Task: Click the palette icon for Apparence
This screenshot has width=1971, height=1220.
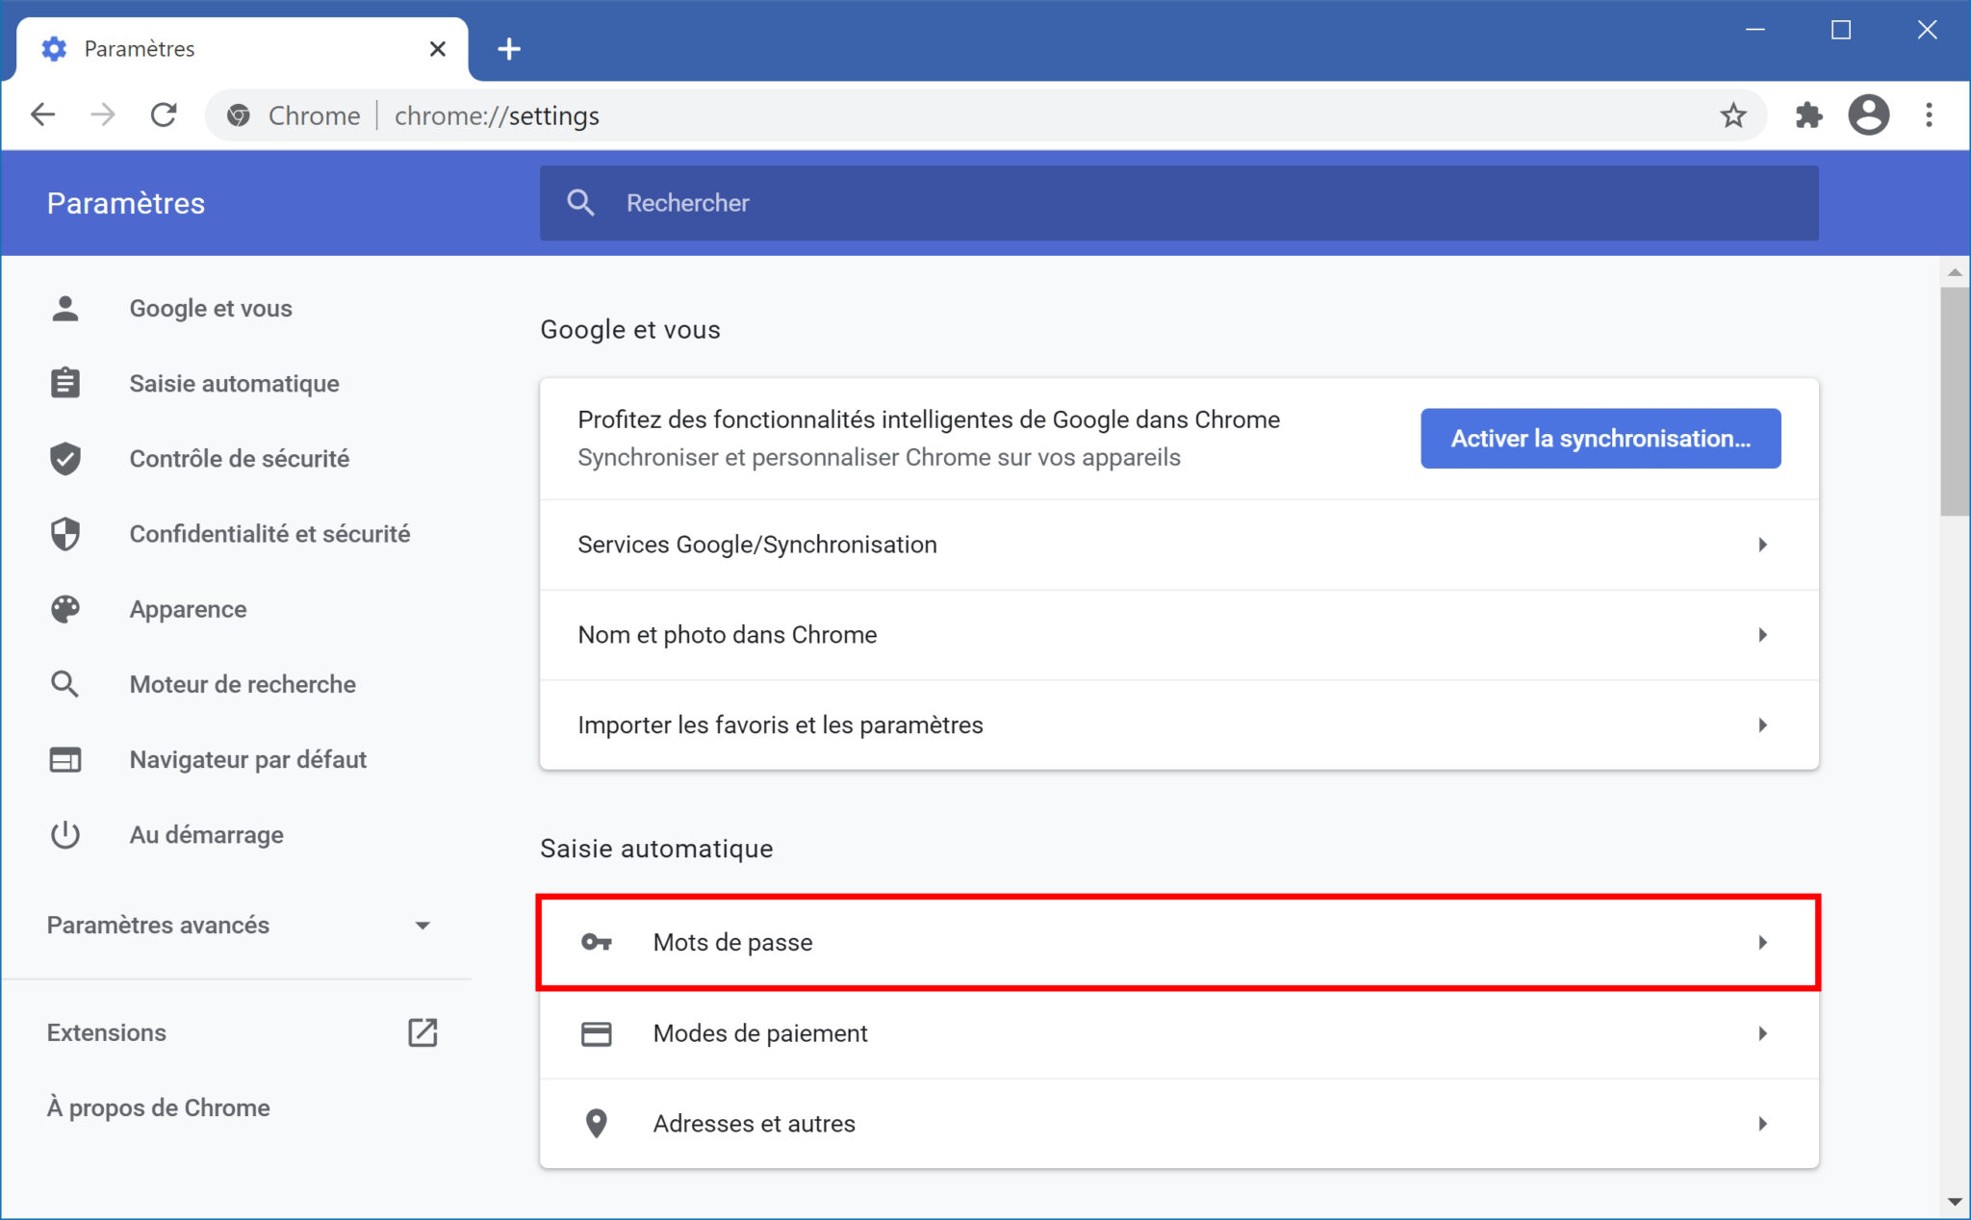Action: pyautogui.click(x=65, y=609)
